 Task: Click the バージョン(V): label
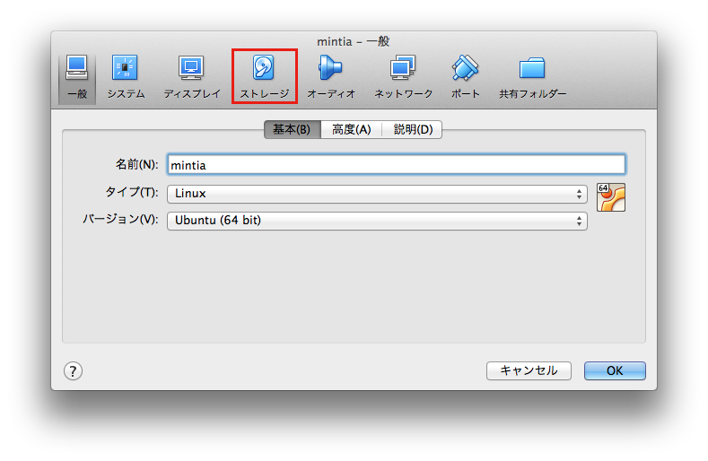pos(120,220)
